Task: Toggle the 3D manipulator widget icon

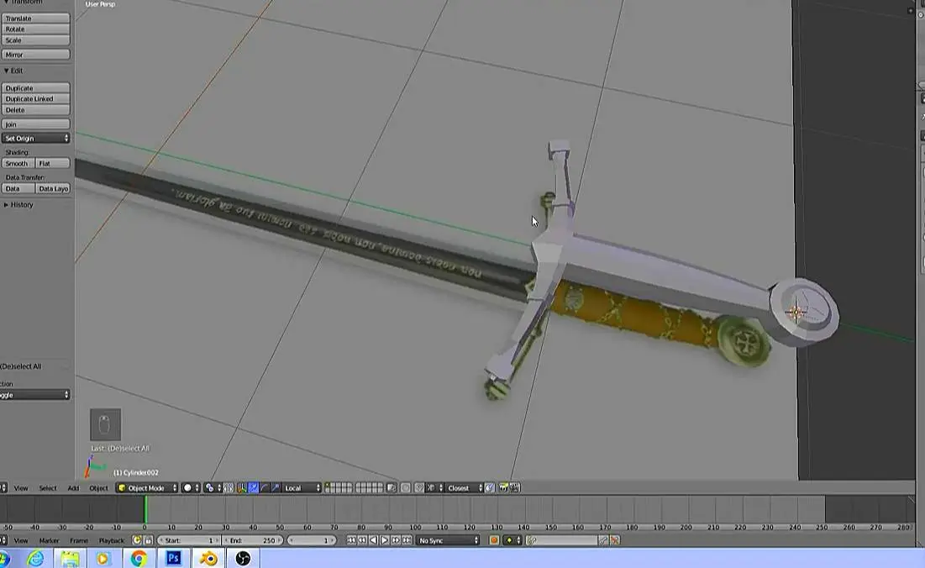Action: click(242, 487)
